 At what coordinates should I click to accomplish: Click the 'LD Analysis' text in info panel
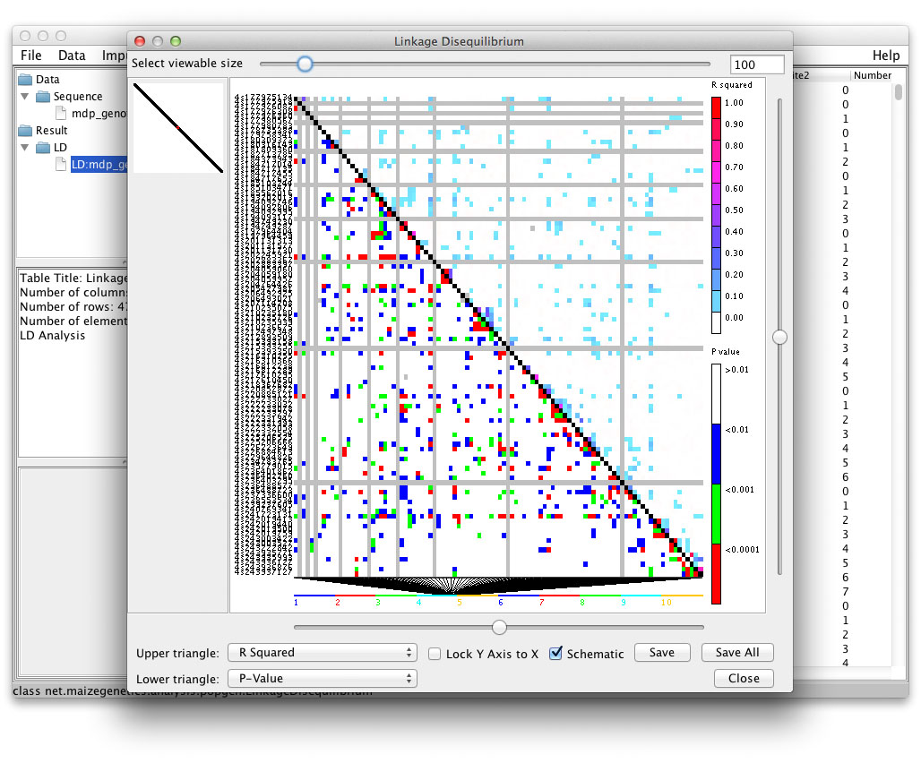coord(52,336)
